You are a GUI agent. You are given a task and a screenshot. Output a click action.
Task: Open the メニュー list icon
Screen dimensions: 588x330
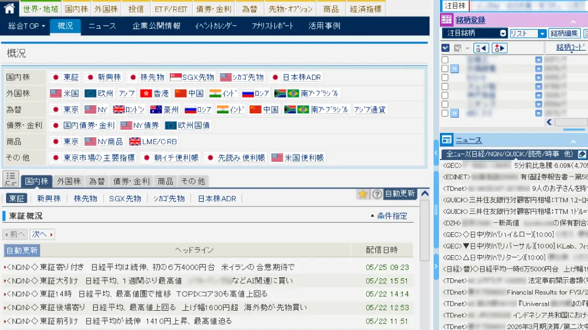(10, 179)
